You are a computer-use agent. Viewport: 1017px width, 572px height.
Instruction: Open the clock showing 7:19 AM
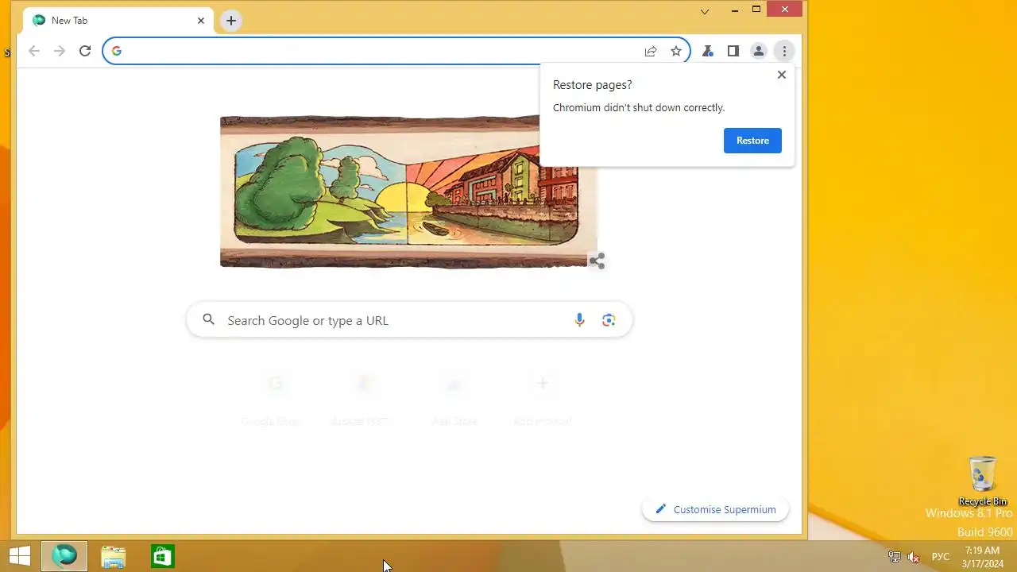coord(982,556)
